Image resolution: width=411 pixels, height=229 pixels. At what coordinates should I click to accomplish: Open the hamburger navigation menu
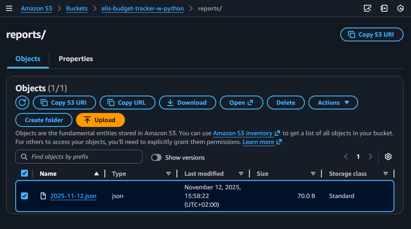click(9, 8)
